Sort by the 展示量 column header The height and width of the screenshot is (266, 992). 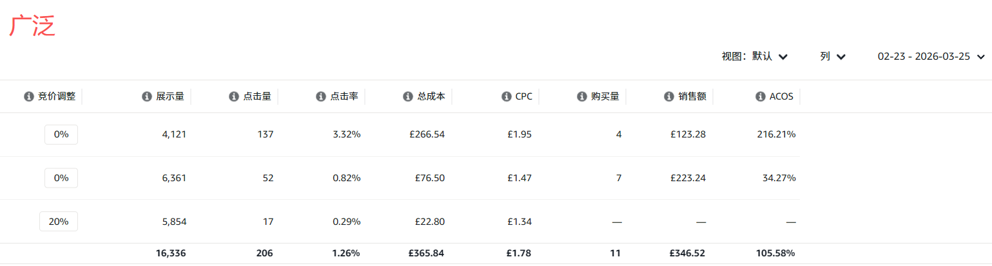coord(170,96)
